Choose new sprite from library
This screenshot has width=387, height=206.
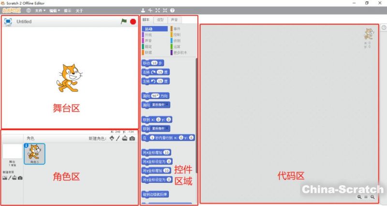coord(112,138)
